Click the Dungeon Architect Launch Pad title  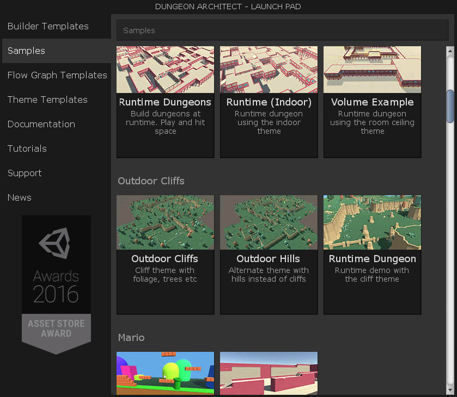coord(228,7)
